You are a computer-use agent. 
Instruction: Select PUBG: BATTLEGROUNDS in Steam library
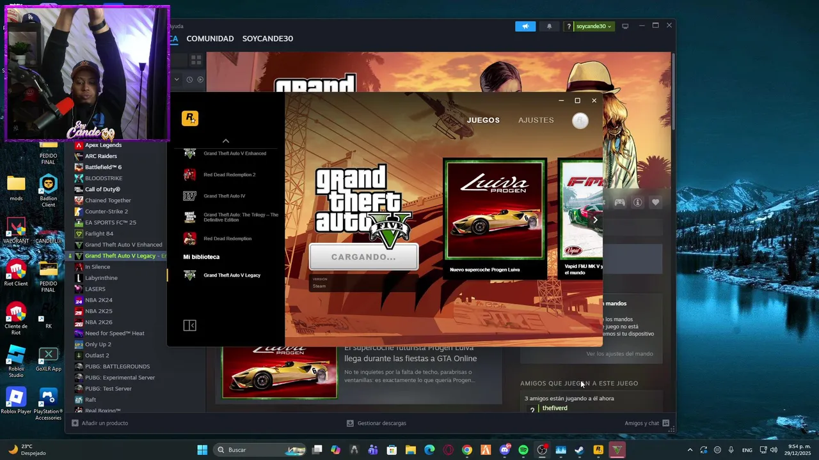click(117, 367)
